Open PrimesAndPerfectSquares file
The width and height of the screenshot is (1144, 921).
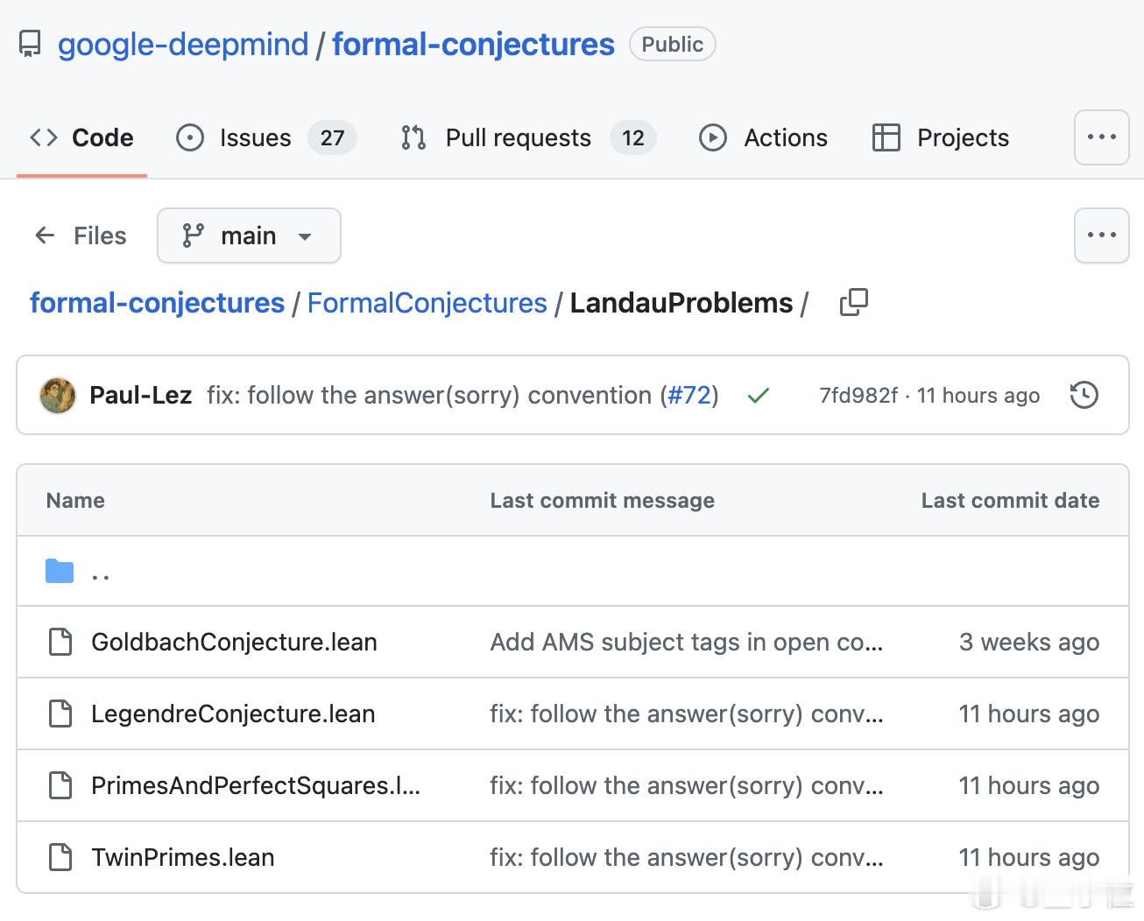coord(256,785)
